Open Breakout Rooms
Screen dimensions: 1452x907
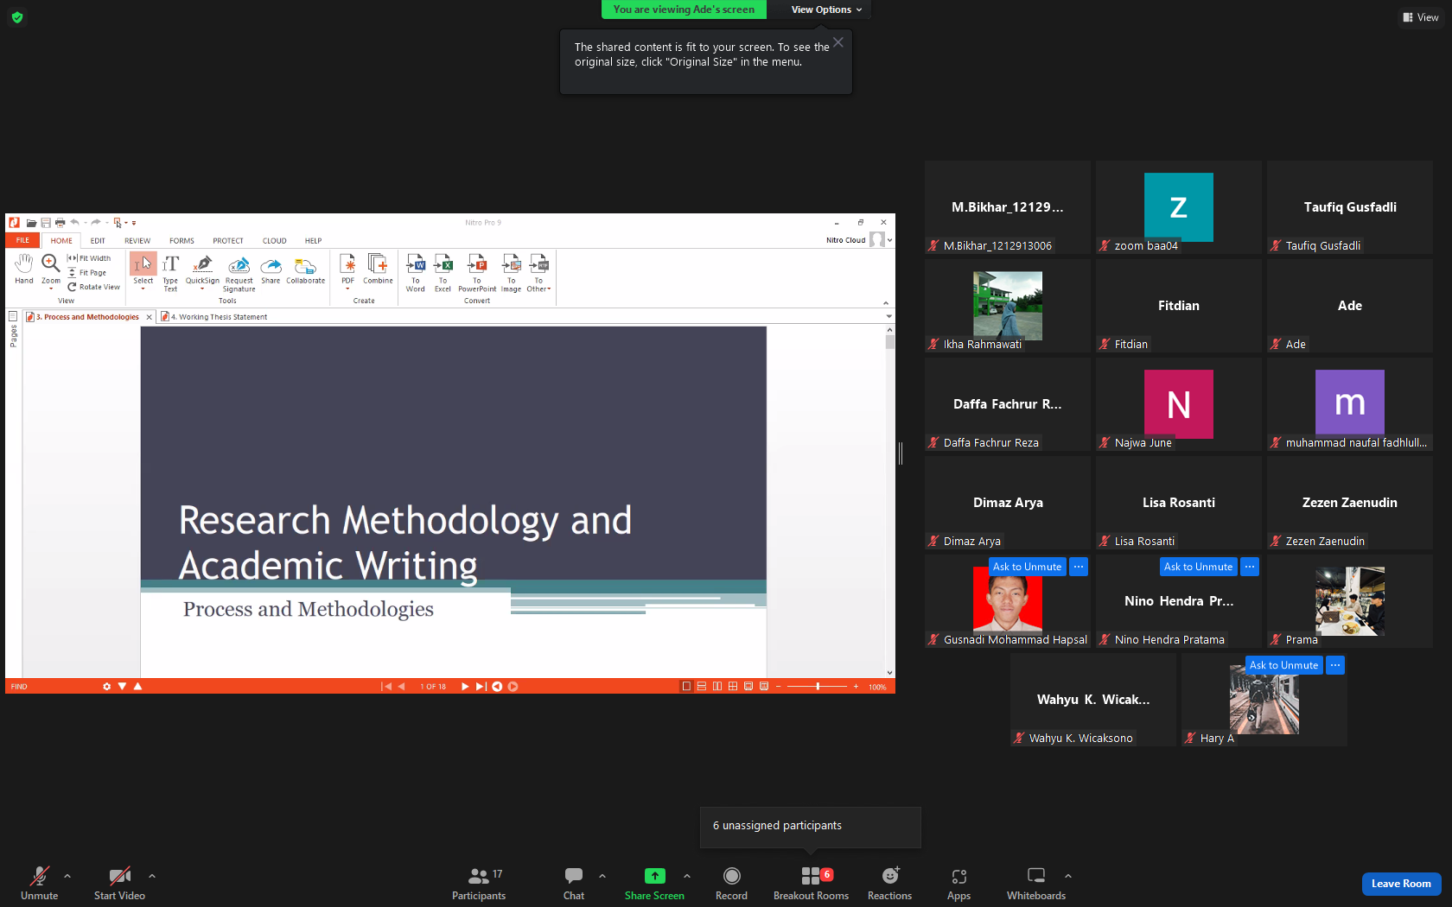tap(811, 884)
